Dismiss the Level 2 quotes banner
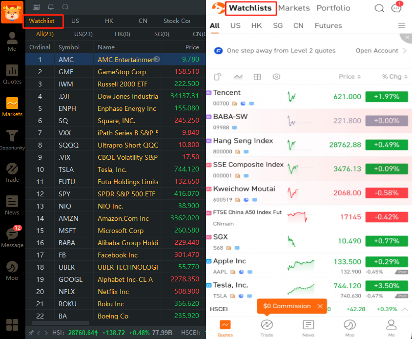 407,38
